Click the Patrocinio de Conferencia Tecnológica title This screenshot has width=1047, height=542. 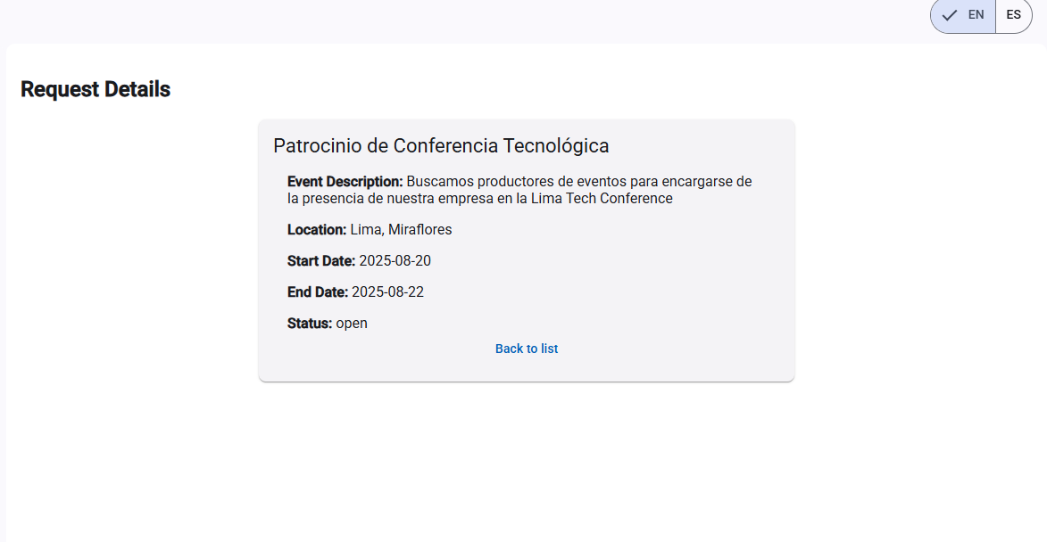pyautogui.click(x=441, y=145)
